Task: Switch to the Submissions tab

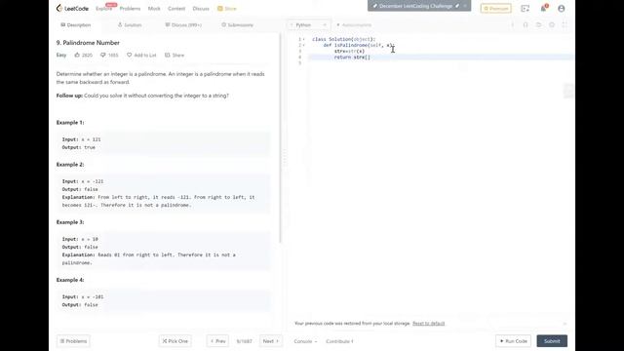Action: point(237,25)
